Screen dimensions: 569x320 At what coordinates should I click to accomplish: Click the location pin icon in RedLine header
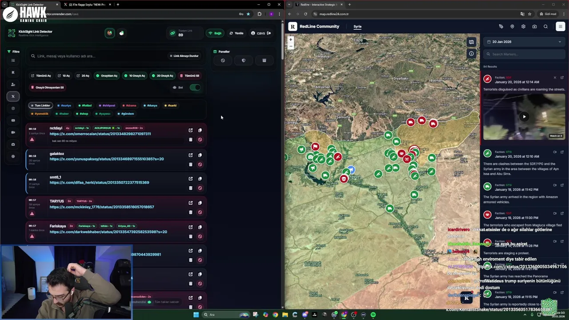pyautogui.click(x=512, y=27)
